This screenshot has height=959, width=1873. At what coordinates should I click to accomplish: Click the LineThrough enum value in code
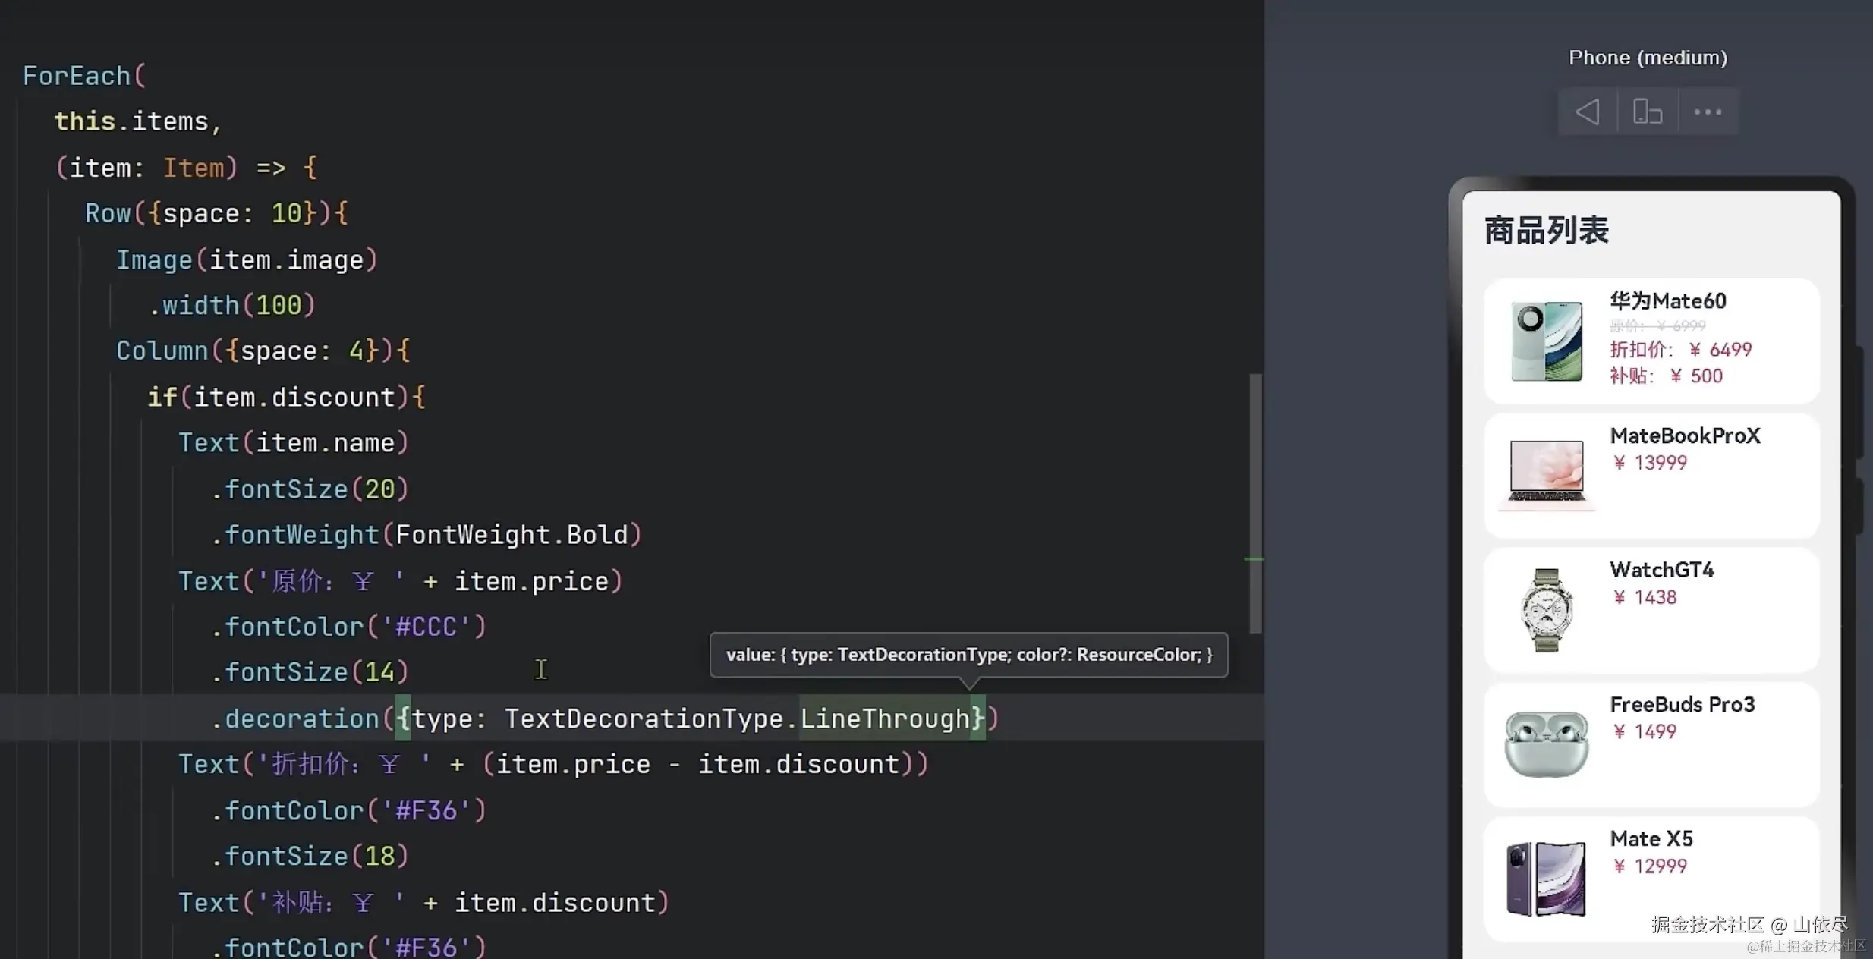click(x=885, y=718)
